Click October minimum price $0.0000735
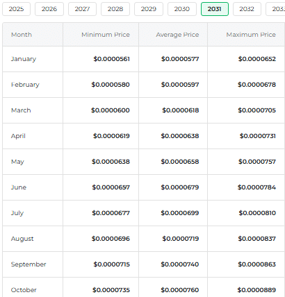Image resolution: width=285 pixels, height=297 pixels. tap(111, 290)
